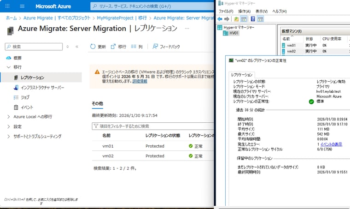Focus the Azure global resource search box
This screenshot has width=350, height=209.
click(x=152, y=6)
